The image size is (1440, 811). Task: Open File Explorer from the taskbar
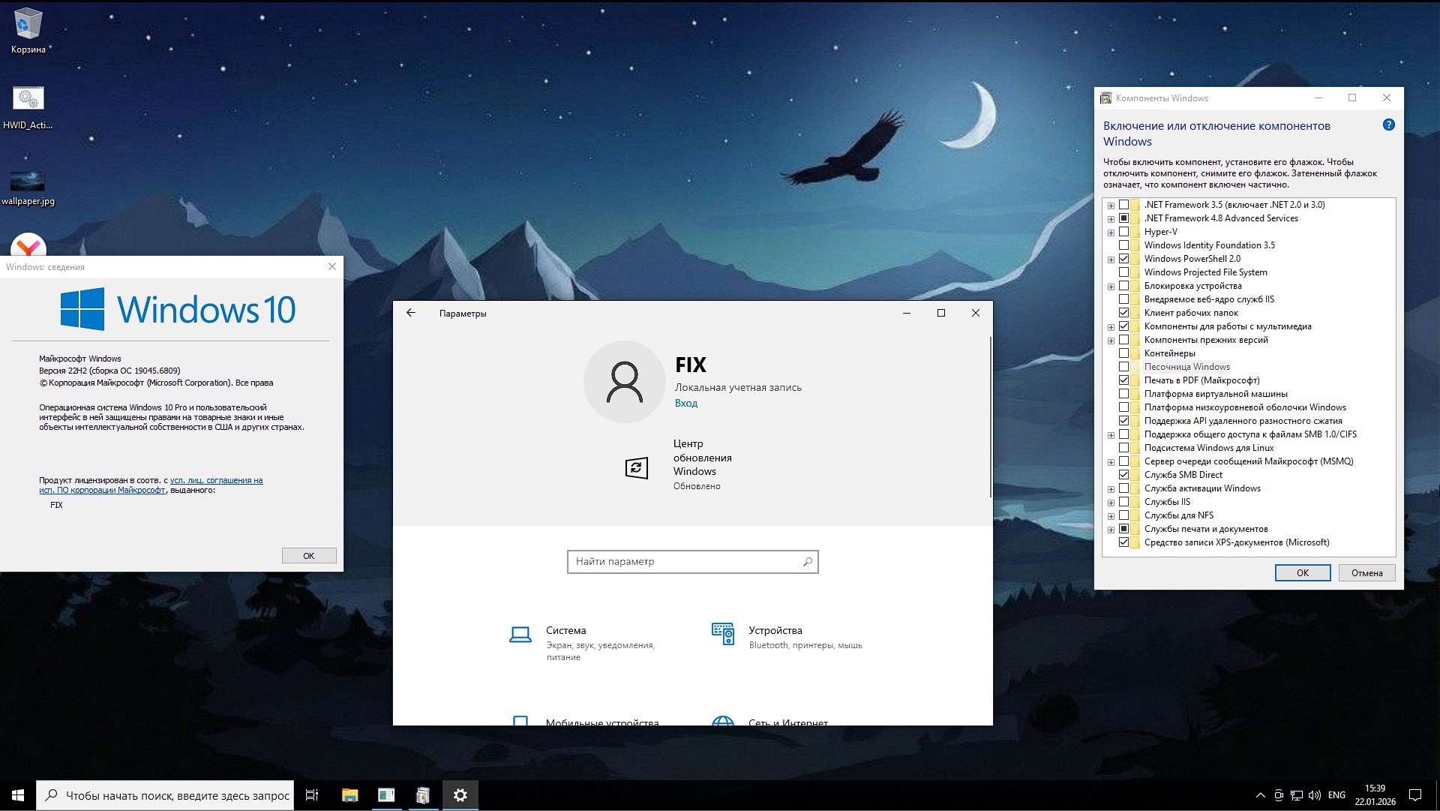point(348,795)
